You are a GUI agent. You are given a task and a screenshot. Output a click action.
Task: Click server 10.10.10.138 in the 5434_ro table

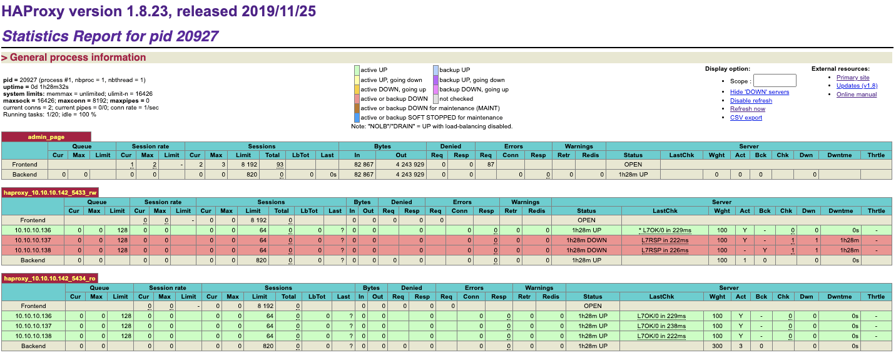33,336
